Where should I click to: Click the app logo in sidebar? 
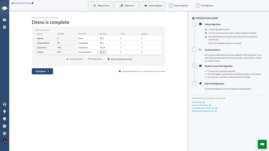(4, 8)
